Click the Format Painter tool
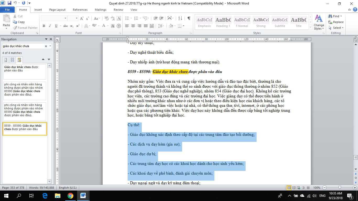 [x=25, y=28]
